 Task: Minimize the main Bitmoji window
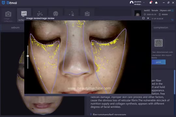[x=164, y=3]
